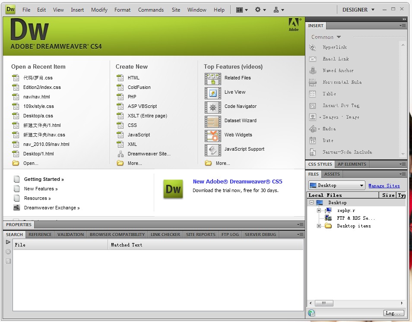The height and width of the screenshot is (322, 412).
Task: Open the Common category dropdown in Insert panel
Action: point(326,37)
